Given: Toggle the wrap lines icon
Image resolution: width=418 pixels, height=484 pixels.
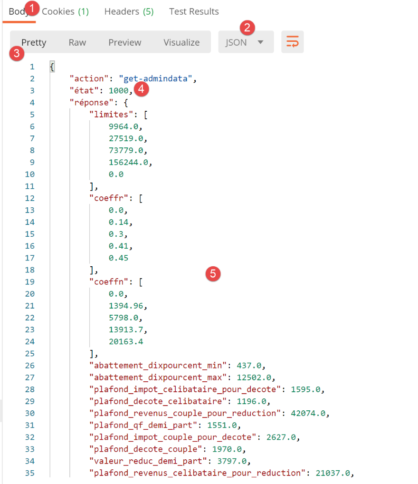Looking at the screenshot, I should click(x=292, y=42).
